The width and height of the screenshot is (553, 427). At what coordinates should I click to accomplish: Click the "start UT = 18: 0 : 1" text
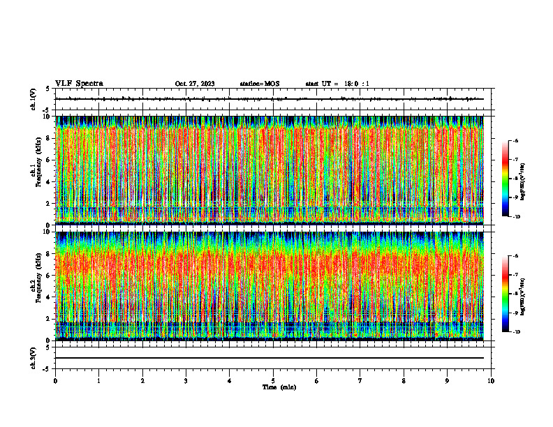[337, 84]
